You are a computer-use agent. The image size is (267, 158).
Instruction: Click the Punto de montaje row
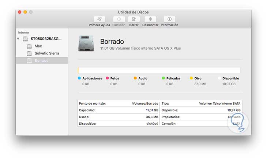click(x=119, y=104)
